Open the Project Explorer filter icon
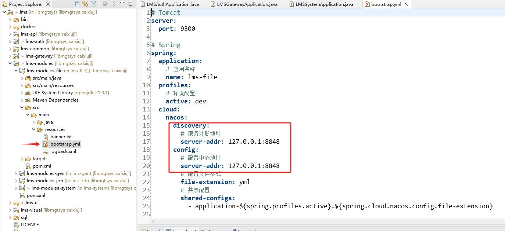Viewport: 505px width, 231px height. (x=94, y=4)
